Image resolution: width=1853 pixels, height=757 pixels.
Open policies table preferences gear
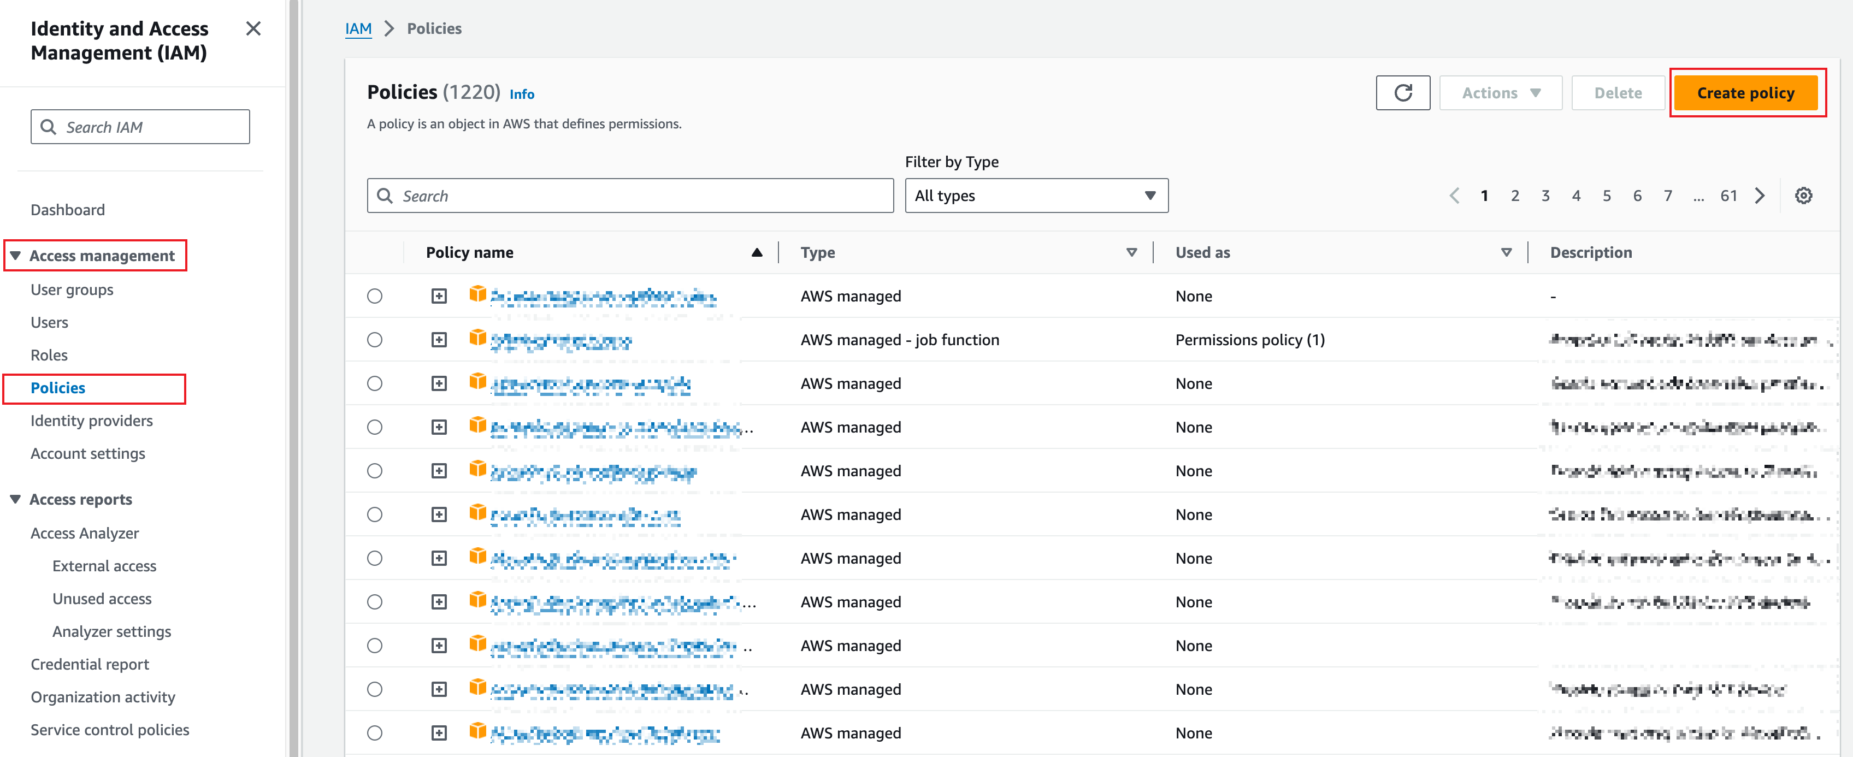(1803, 196)
